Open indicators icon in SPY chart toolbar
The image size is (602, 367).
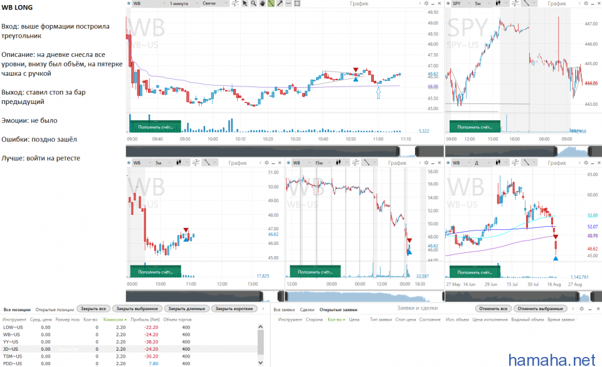coord(515,4)
